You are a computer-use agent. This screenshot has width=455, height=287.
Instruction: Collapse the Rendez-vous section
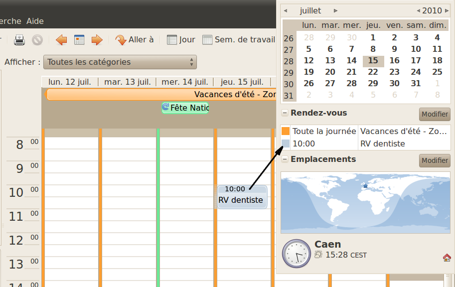click(285, 113)
